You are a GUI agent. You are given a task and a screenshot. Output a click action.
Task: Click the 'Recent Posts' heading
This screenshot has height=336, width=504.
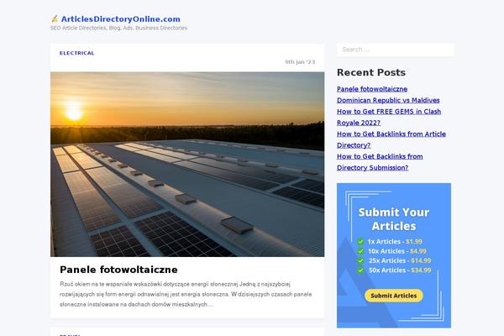point(371,73)
